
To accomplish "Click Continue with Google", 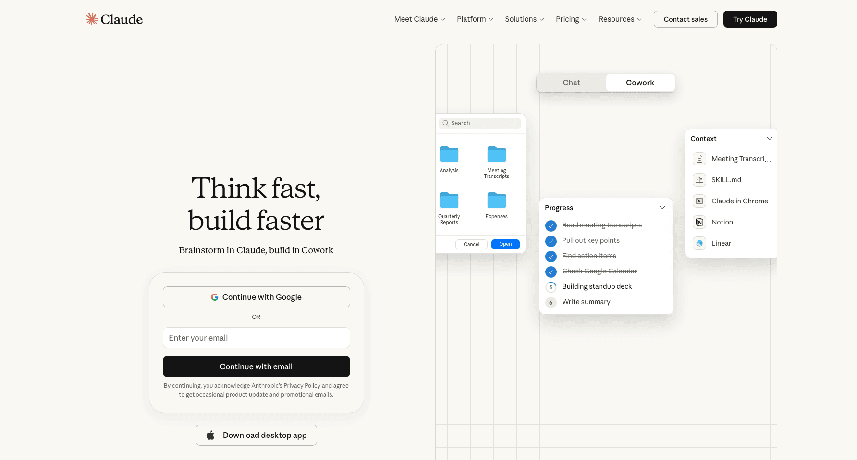I will (x=257, y=297).
